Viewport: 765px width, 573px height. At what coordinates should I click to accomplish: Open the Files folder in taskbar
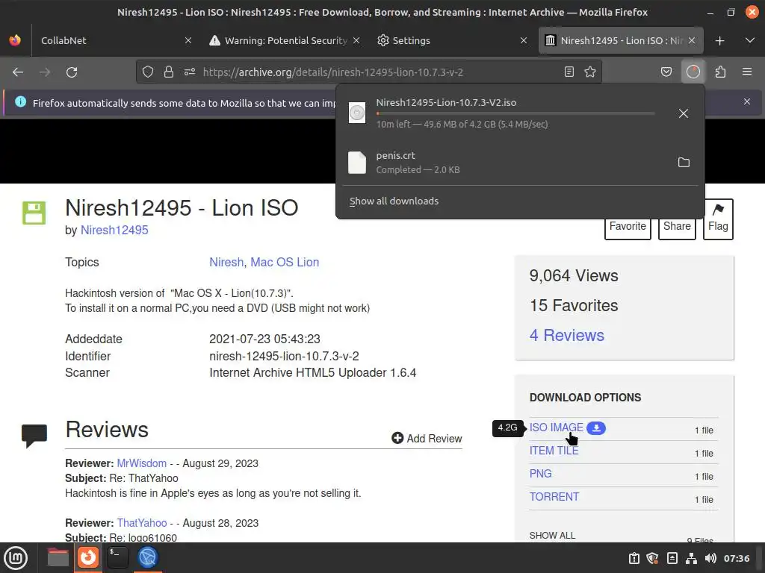click(58, 557)
